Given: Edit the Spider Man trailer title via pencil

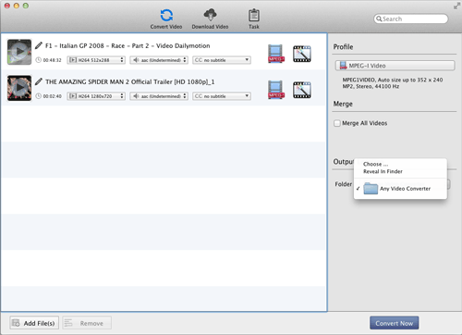Looking at the screenshot, I should point(39,81).
